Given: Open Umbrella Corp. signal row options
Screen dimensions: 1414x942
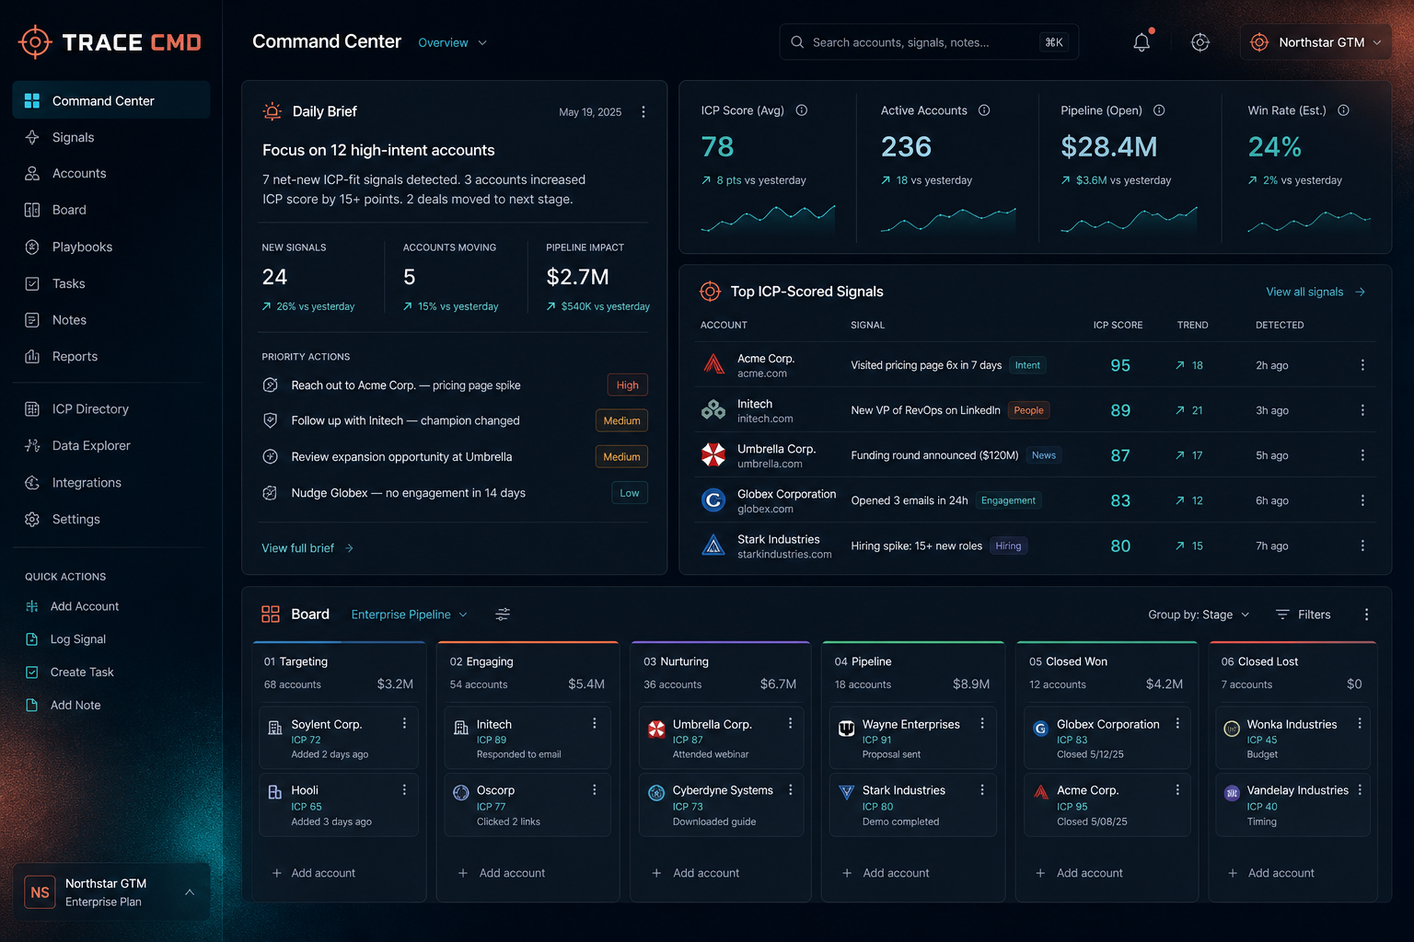Looking at the screenshot, I should coord(1362,455).
